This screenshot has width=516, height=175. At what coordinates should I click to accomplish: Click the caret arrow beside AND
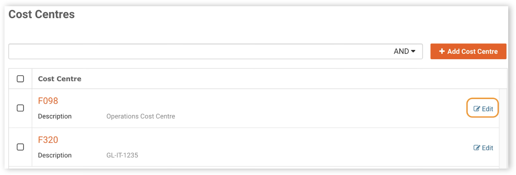click(x=413, y=51)
